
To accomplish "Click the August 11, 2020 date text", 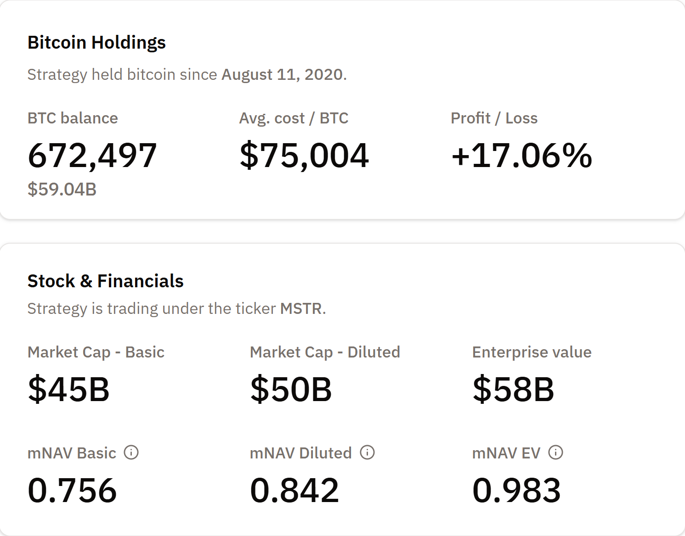I will click(x=283, y=74).
